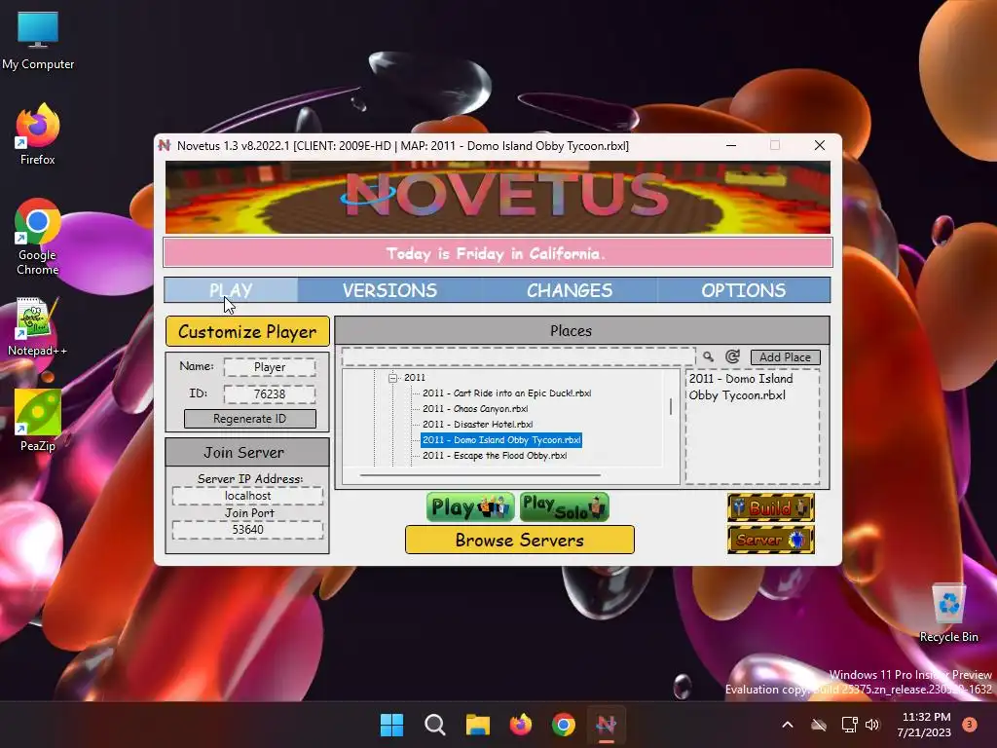Open File Explorer from the taskbar

tap(477, 725)
